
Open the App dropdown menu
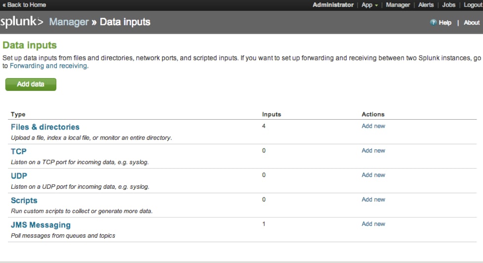[370, 5]
